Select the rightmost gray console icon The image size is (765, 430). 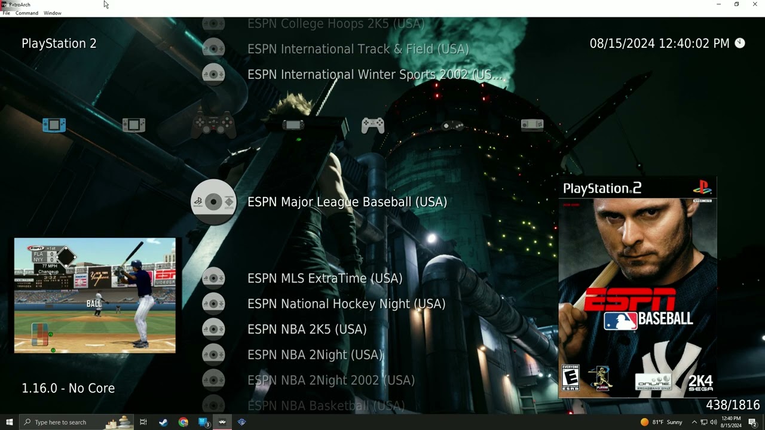click(x=532, y=125)
